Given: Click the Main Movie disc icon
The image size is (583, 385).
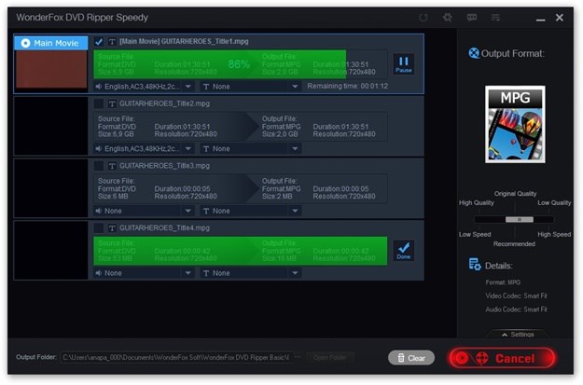Looking at the screenshot, I should (x=25, y=43).
